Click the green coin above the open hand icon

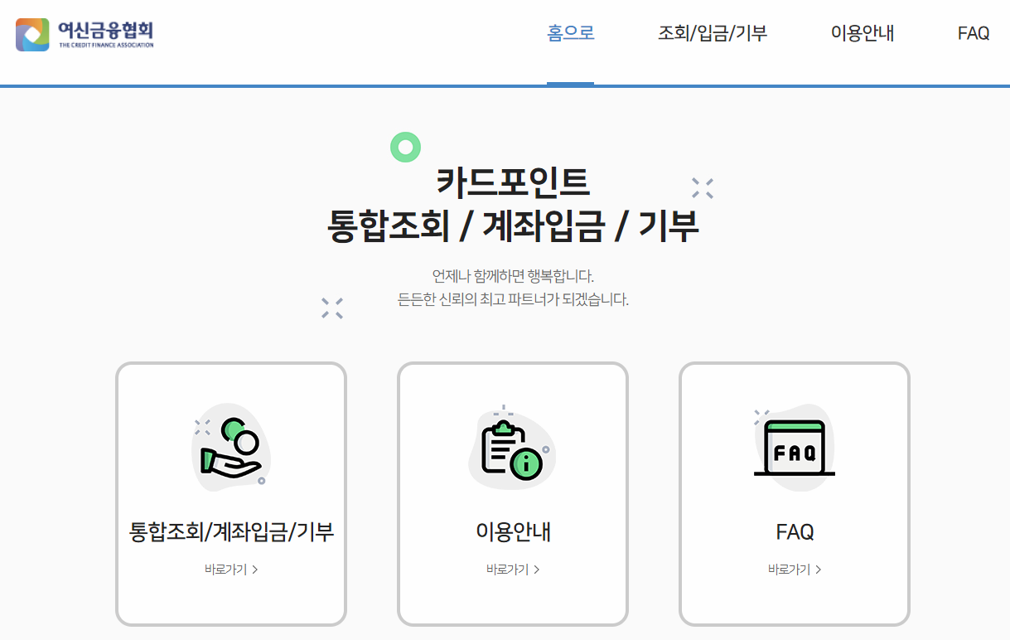tap(234, 430)
